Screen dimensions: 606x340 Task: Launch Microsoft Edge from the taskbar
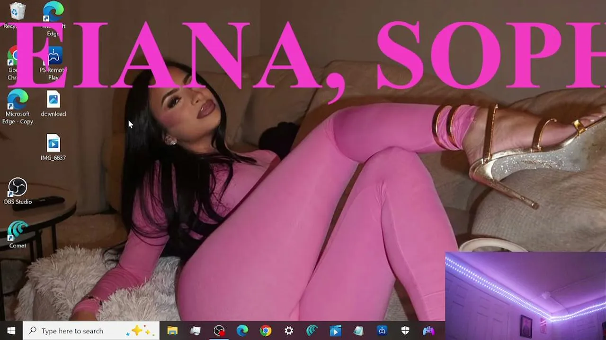point(242,331)
